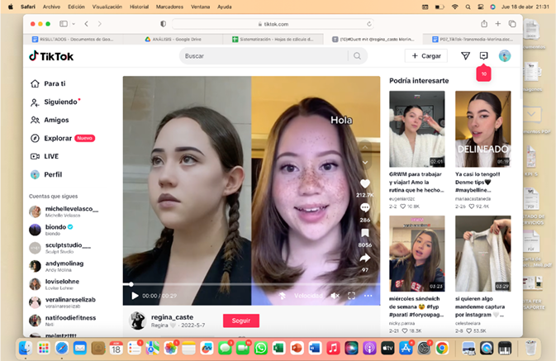
Task: Open the Explorar section in sidebar
Action: pos(58,138)
